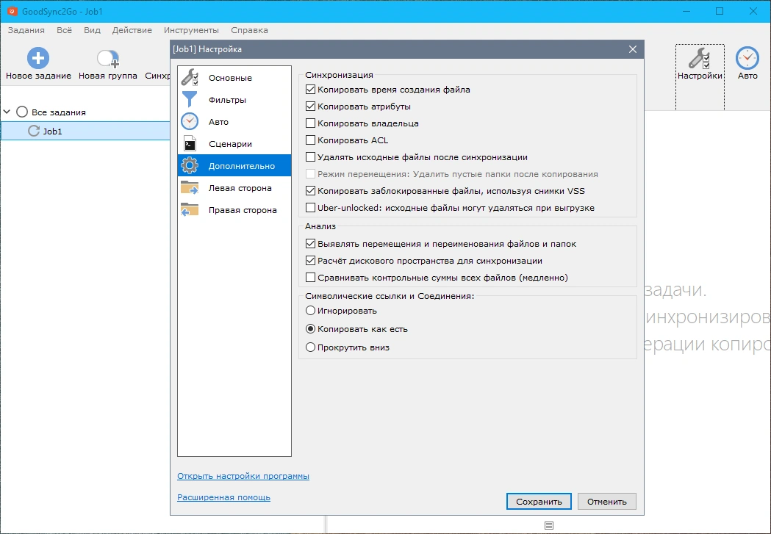Close the Job1 settings dialog
Screen dimensions: 771x534
(633, 49)
